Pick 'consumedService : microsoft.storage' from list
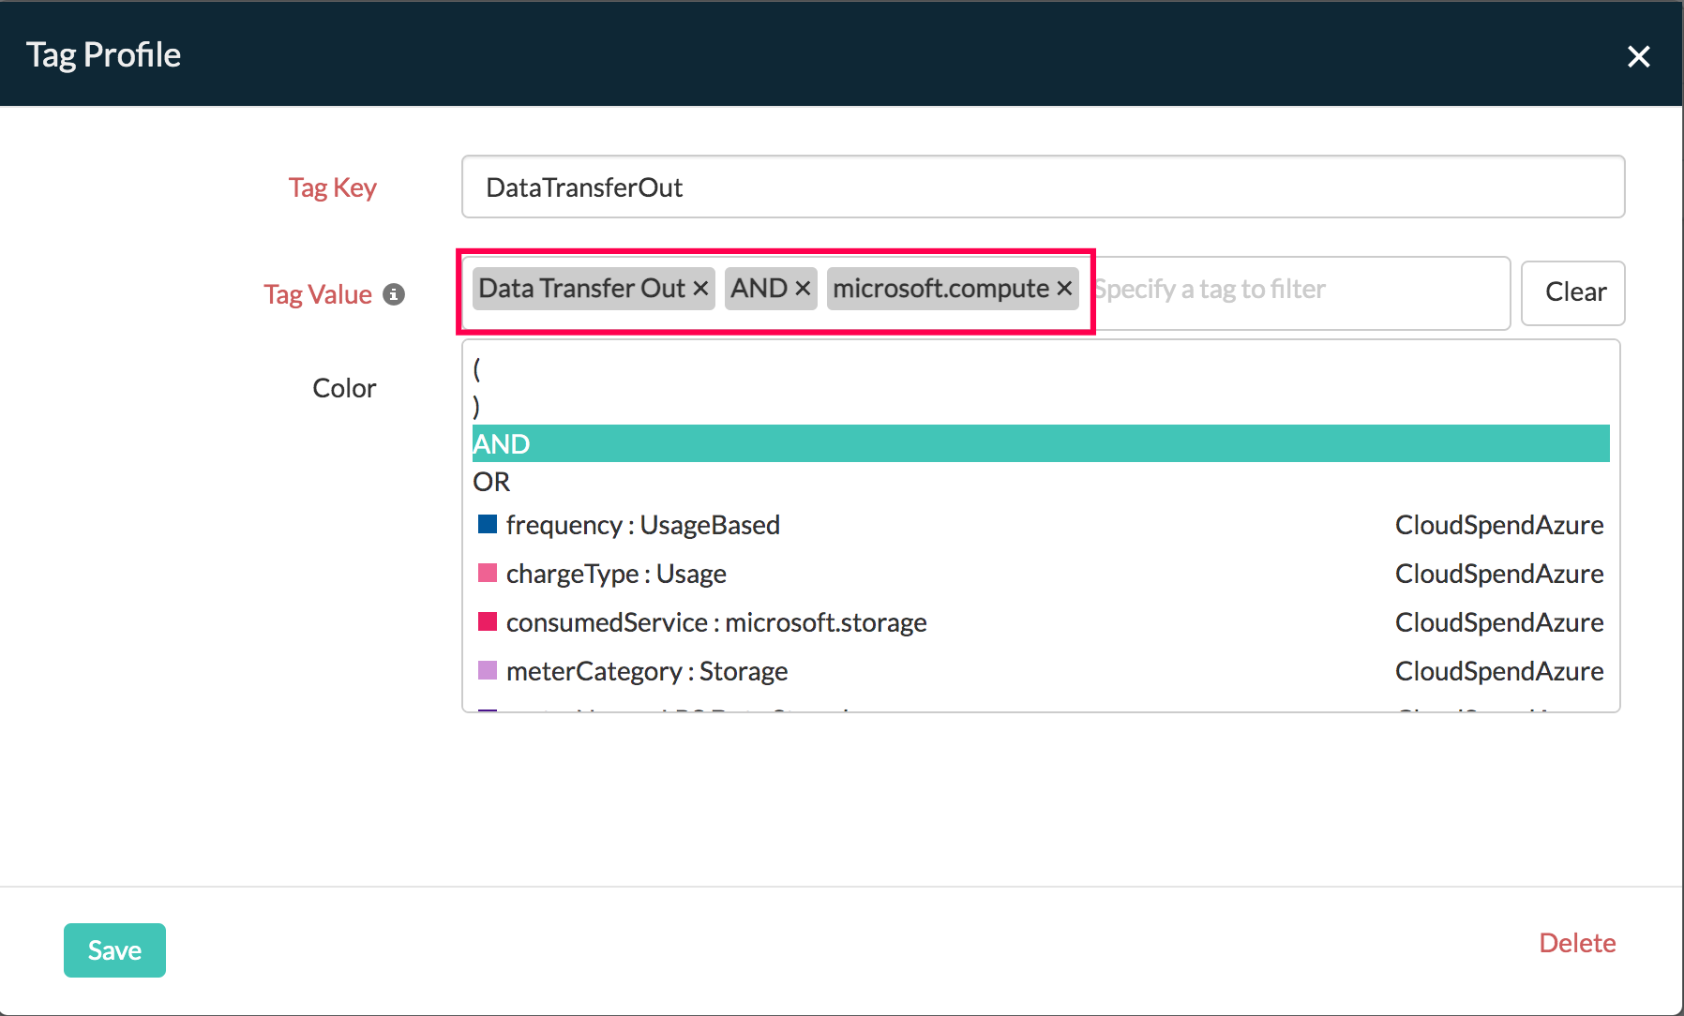1684x1016 pixels. click(x=716, y=622)
